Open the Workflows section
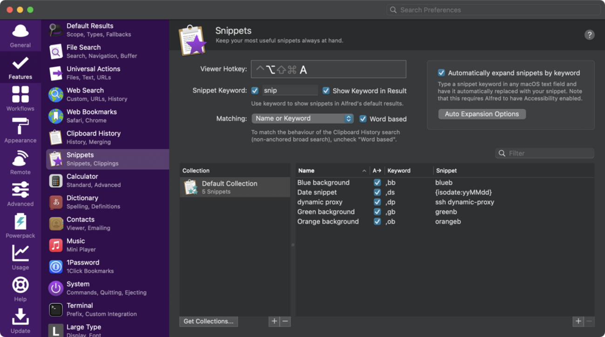Screen dimensions: 605x337 (x=20, y=99)
